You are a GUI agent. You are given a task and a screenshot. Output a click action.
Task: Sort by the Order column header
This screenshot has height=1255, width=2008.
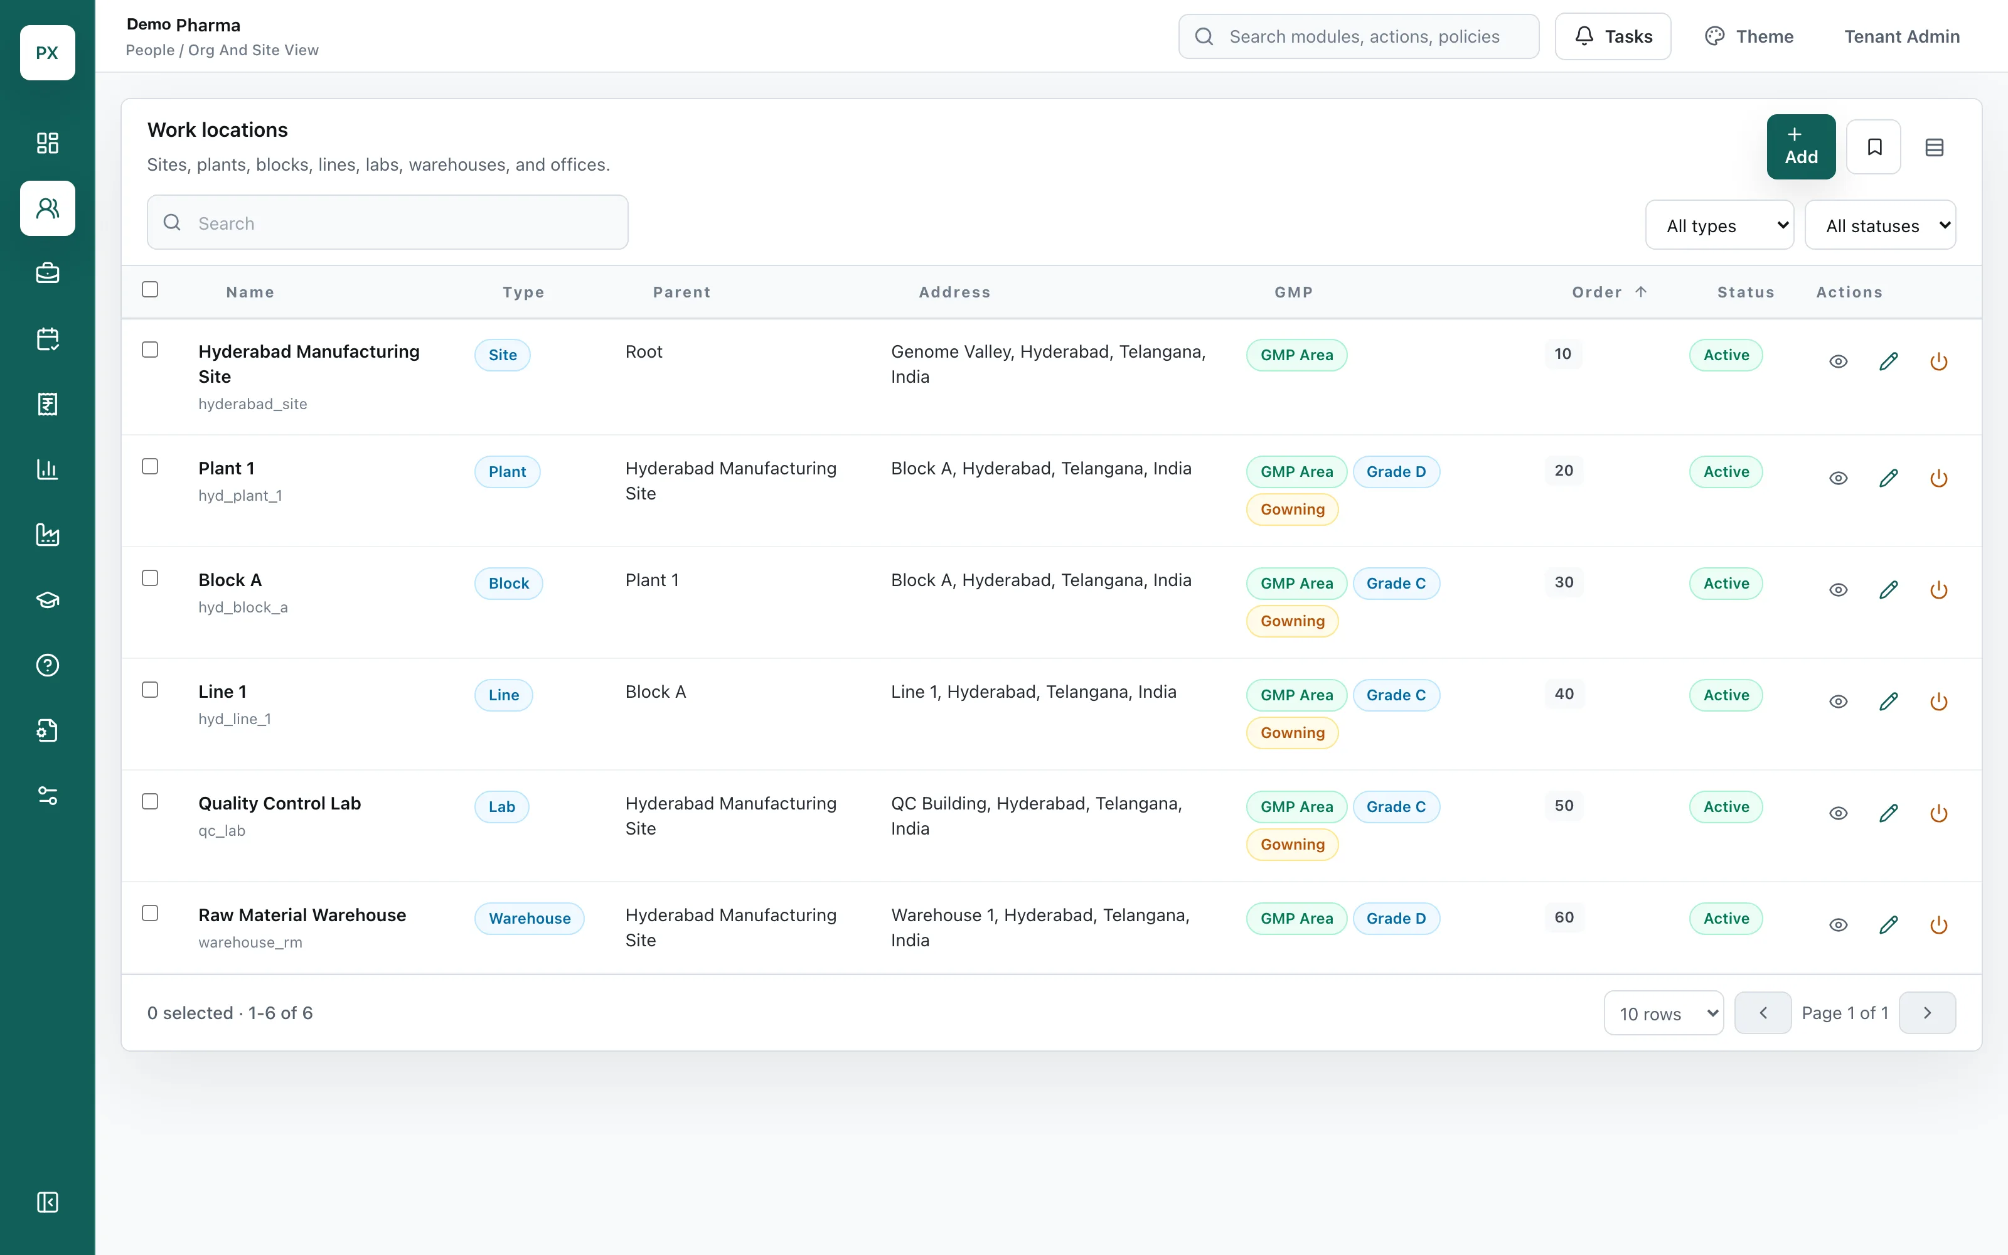pyautogui.click(x=1609, y=292)
